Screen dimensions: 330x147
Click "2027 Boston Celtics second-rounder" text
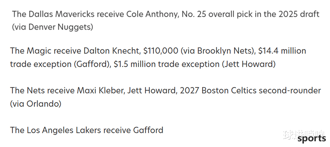pos(250,91)
